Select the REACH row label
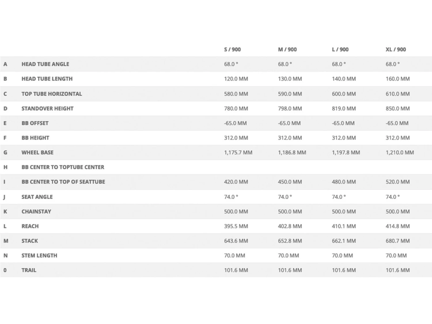Image resolution: width=432 pixels, height=324 pixels. click(30, 226)
